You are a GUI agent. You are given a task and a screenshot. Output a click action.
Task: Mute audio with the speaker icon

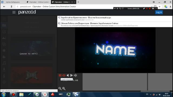[68, 75]
